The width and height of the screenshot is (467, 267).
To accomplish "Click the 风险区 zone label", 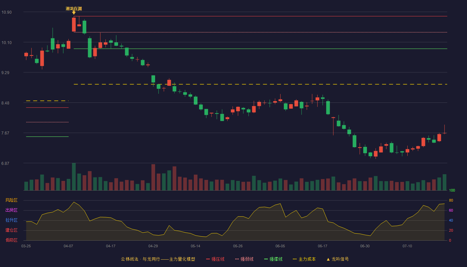I will tap(11, 200).
